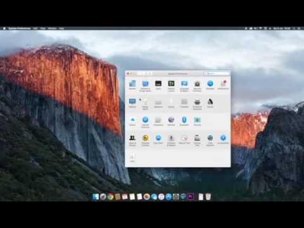Open Mission Control preferences
This screenshot has width=304, height=228.
pyautogui.click(x=171, y=85)
